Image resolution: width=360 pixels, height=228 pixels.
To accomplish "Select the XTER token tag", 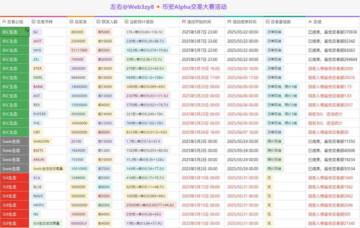I will [x=38, y=69].
